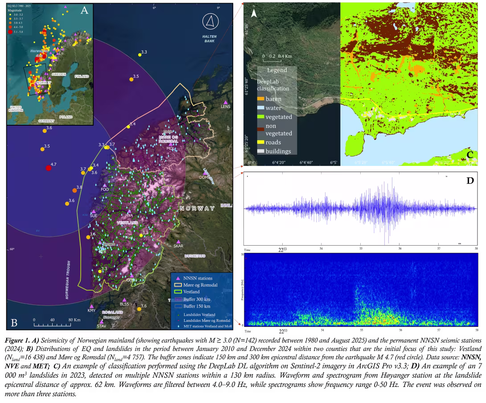Screen dimensions: 486x403
Task: Select the SKAR station triangle marker
Action: 178,242
